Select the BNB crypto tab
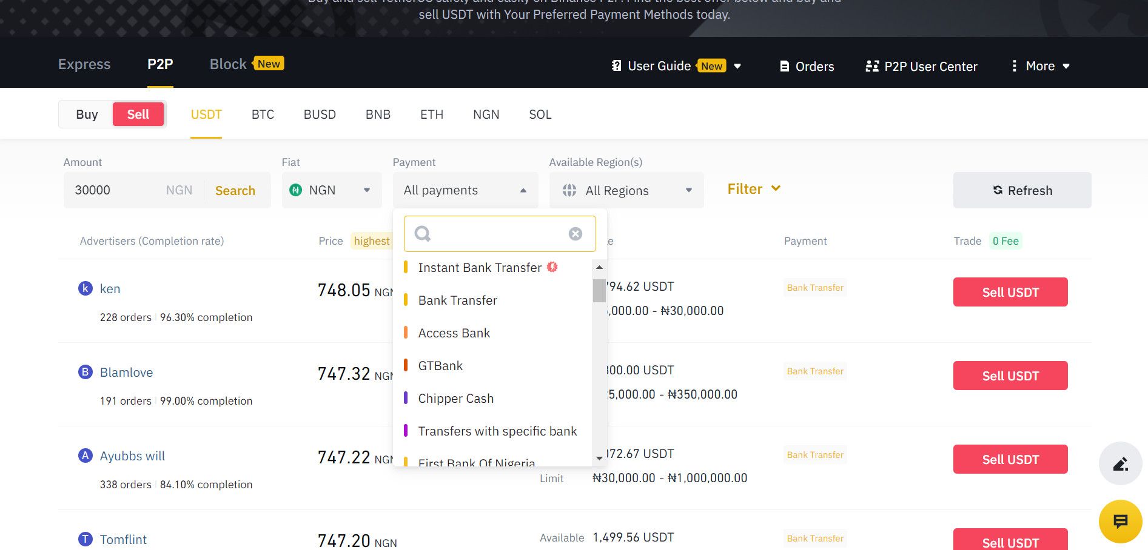Image resolution: width=1148 pixels, height=550 pixels. pos(378,114)
